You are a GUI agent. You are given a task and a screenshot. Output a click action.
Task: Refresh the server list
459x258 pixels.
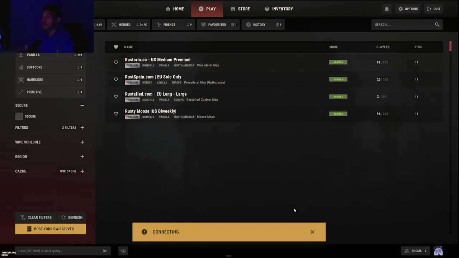click(x=72, y=218)
